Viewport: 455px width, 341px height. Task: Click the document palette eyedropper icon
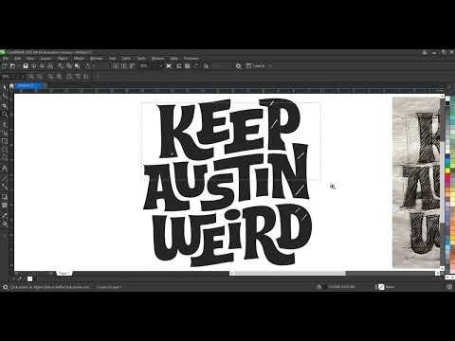20,278
